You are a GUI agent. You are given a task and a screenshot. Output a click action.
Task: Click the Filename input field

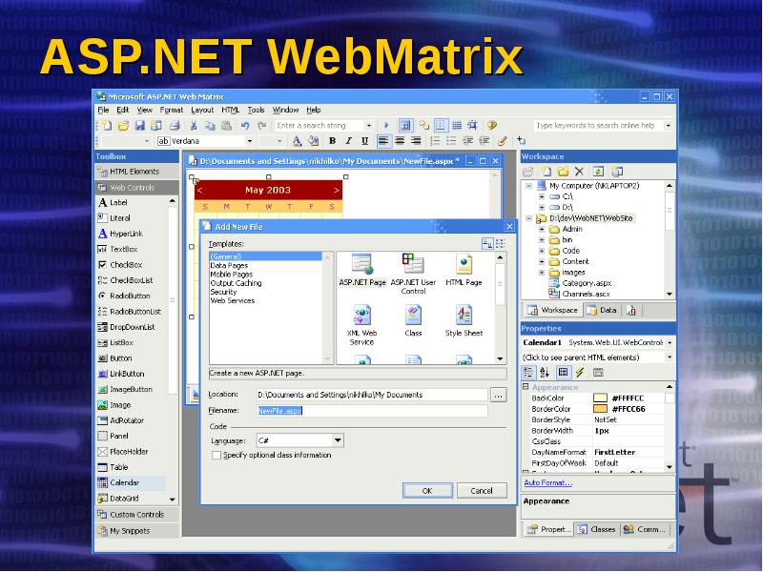click(x=372, y=411)
